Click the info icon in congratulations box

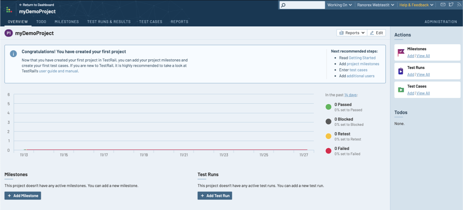[x=13, y=54]
